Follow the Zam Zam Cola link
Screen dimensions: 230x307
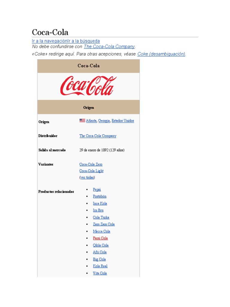[104, 224]
